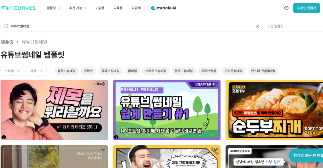Go to the 기업용 menu item
Image resolution: width=323 pixels, height=168 pixels.
click(x=100, y=8)
